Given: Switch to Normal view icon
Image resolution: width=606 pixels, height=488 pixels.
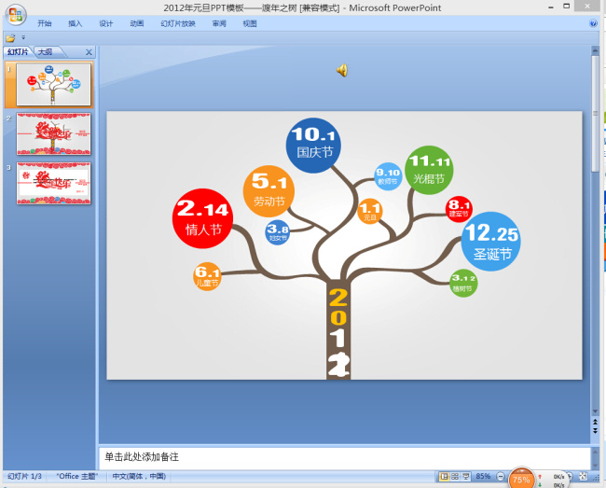Looking at the screenshot, I should (x=444, y=477).
